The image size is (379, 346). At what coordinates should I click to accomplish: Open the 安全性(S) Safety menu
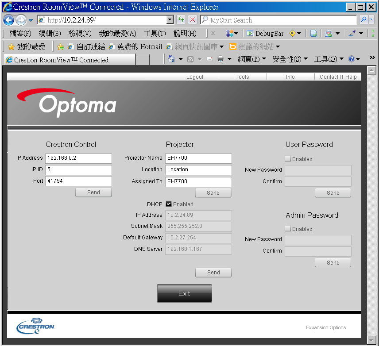(290, 59)
